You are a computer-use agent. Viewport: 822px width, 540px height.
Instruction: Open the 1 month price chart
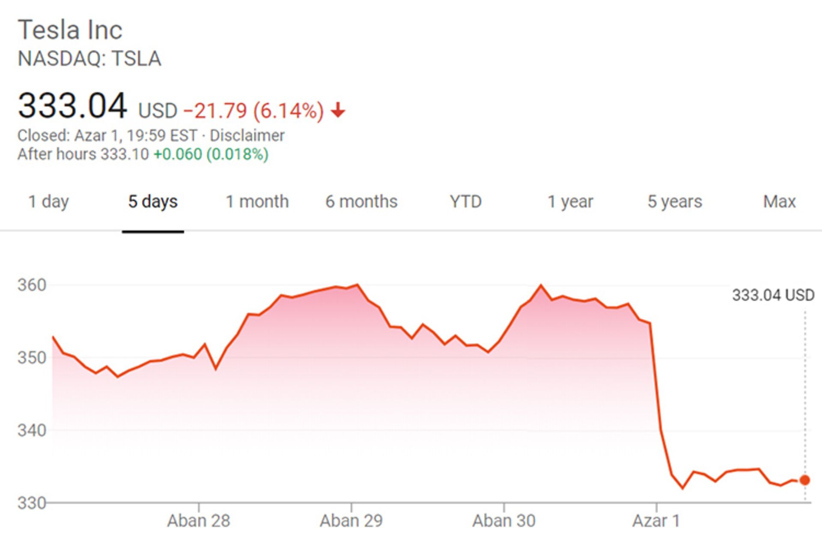click(257, 201)
